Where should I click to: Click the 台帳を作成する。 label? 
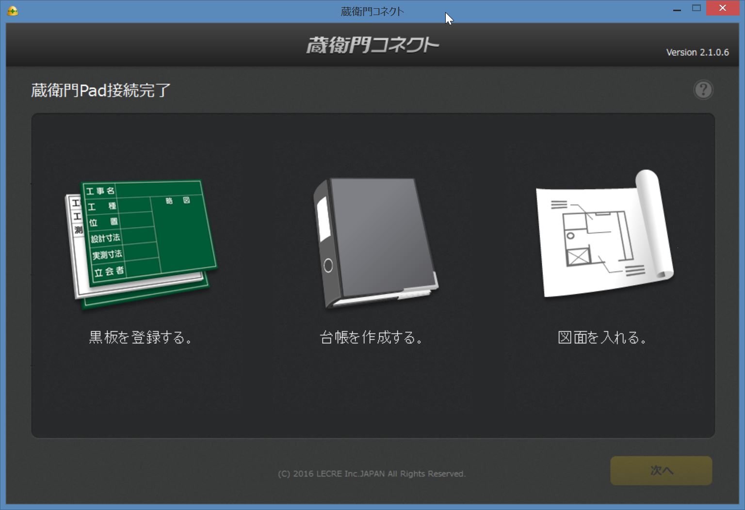[x=371, y=339]
